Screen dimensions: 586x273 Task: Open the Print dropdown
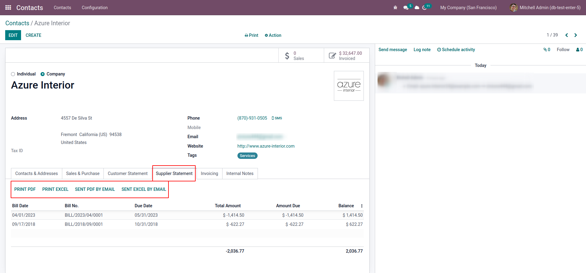point(251,35)
